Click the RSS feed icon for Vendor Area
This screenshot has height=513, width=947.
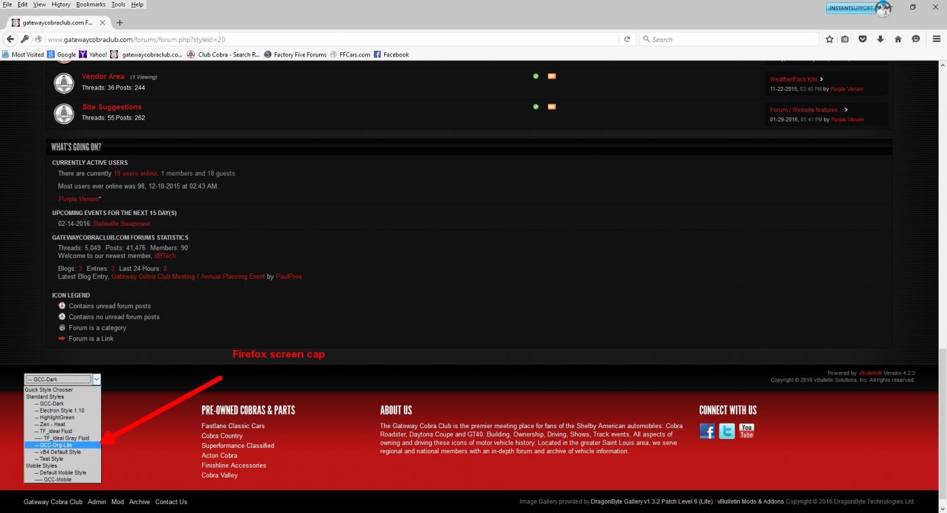(x=551, y=76)
